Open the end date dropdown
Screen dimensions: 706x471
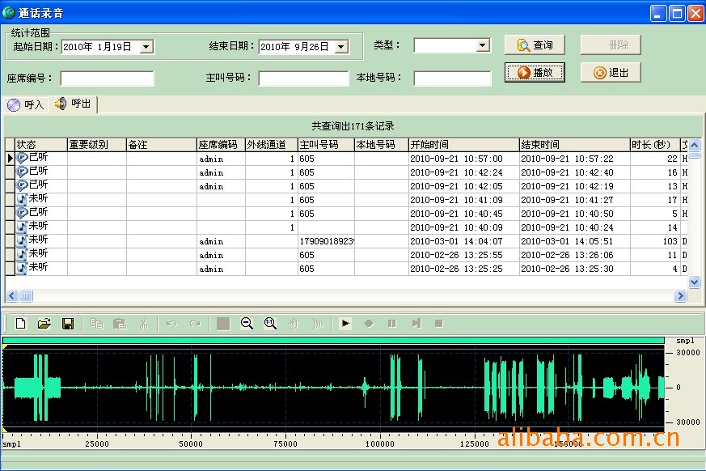click(x=341, y=47)
